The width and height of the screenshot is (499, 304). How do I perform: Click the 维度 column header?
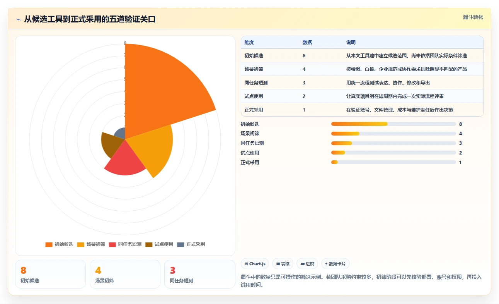[x=249, y=43]
